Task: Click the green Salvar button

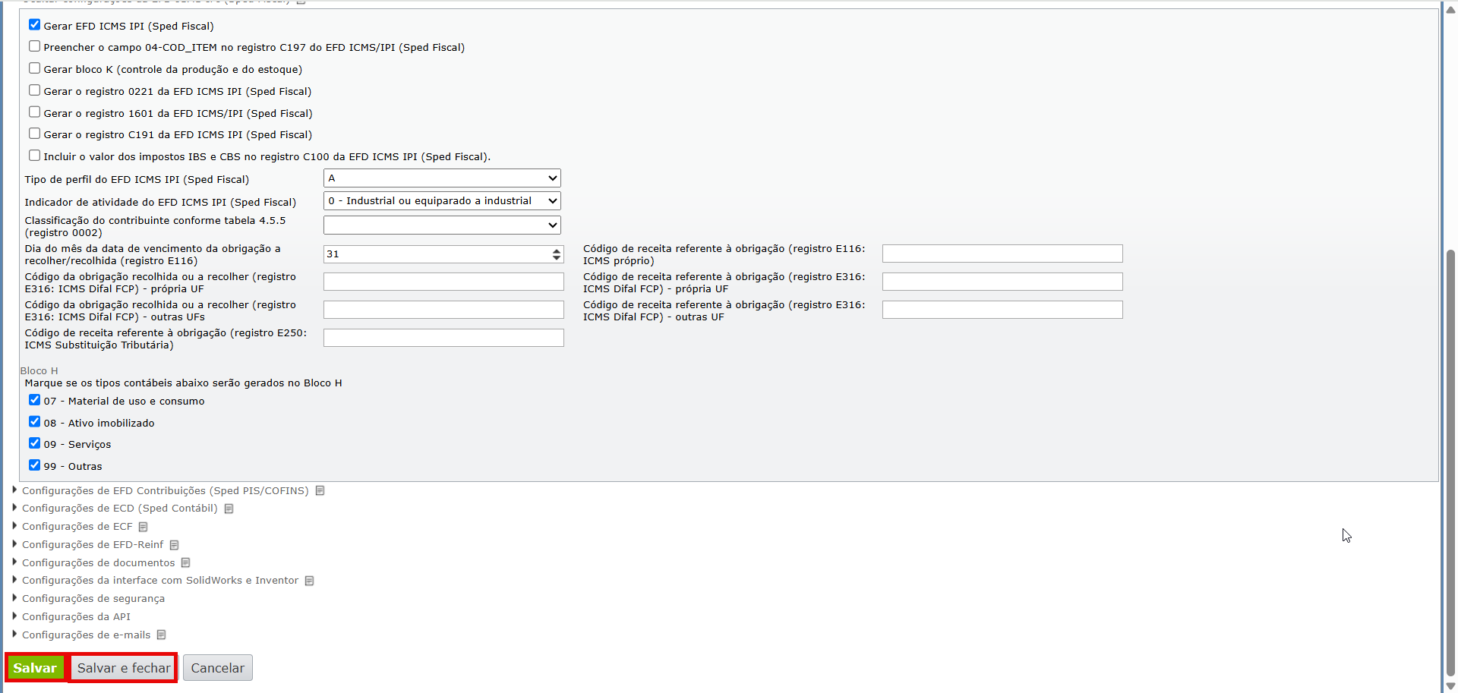Action: [x=35, y=668]
